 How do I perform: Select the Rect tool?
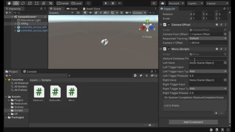[x=37, y=3]
